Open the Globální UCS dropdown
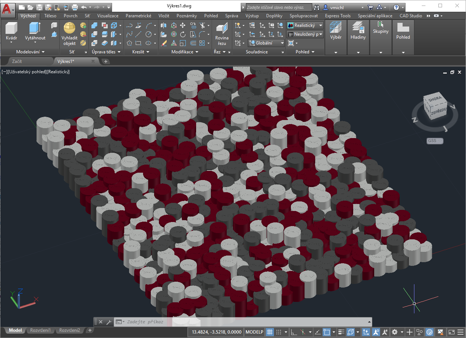Image resolution: width=466 pixels, height=338 pixels. pyautogui.click(x=266, y=43)
